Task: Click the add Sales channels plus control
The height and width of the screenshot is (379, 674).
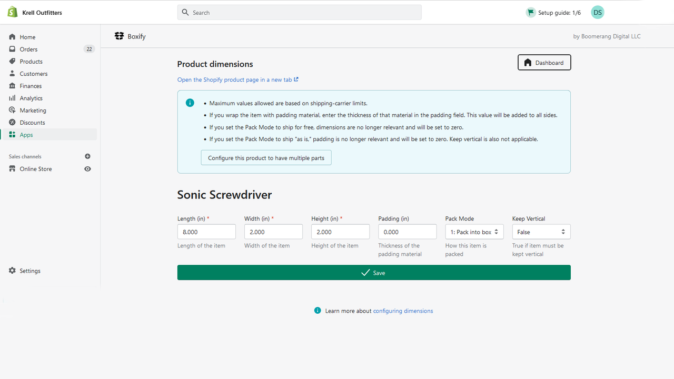Action: click(x=87, y=156)
